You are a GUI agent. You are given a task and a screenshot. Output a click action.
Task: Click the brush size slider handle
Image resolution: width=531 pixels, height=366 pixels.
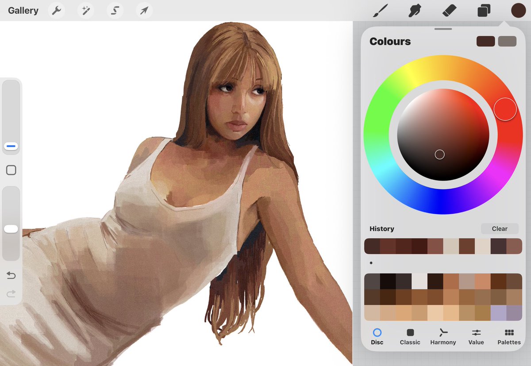pos(11,146)
